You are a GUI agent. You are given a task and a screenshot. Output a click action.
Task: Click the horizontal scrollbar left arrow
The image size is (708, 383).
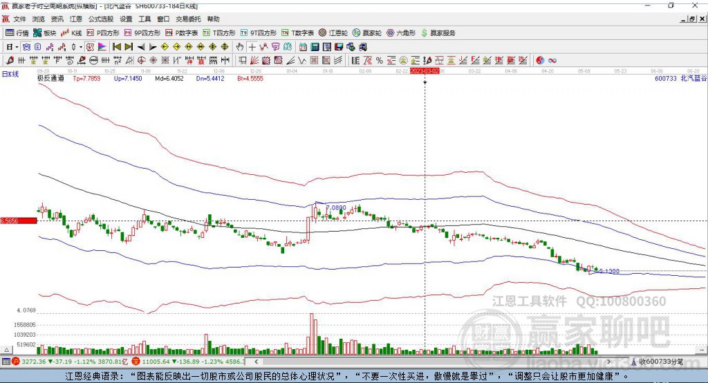coord(256,362)
